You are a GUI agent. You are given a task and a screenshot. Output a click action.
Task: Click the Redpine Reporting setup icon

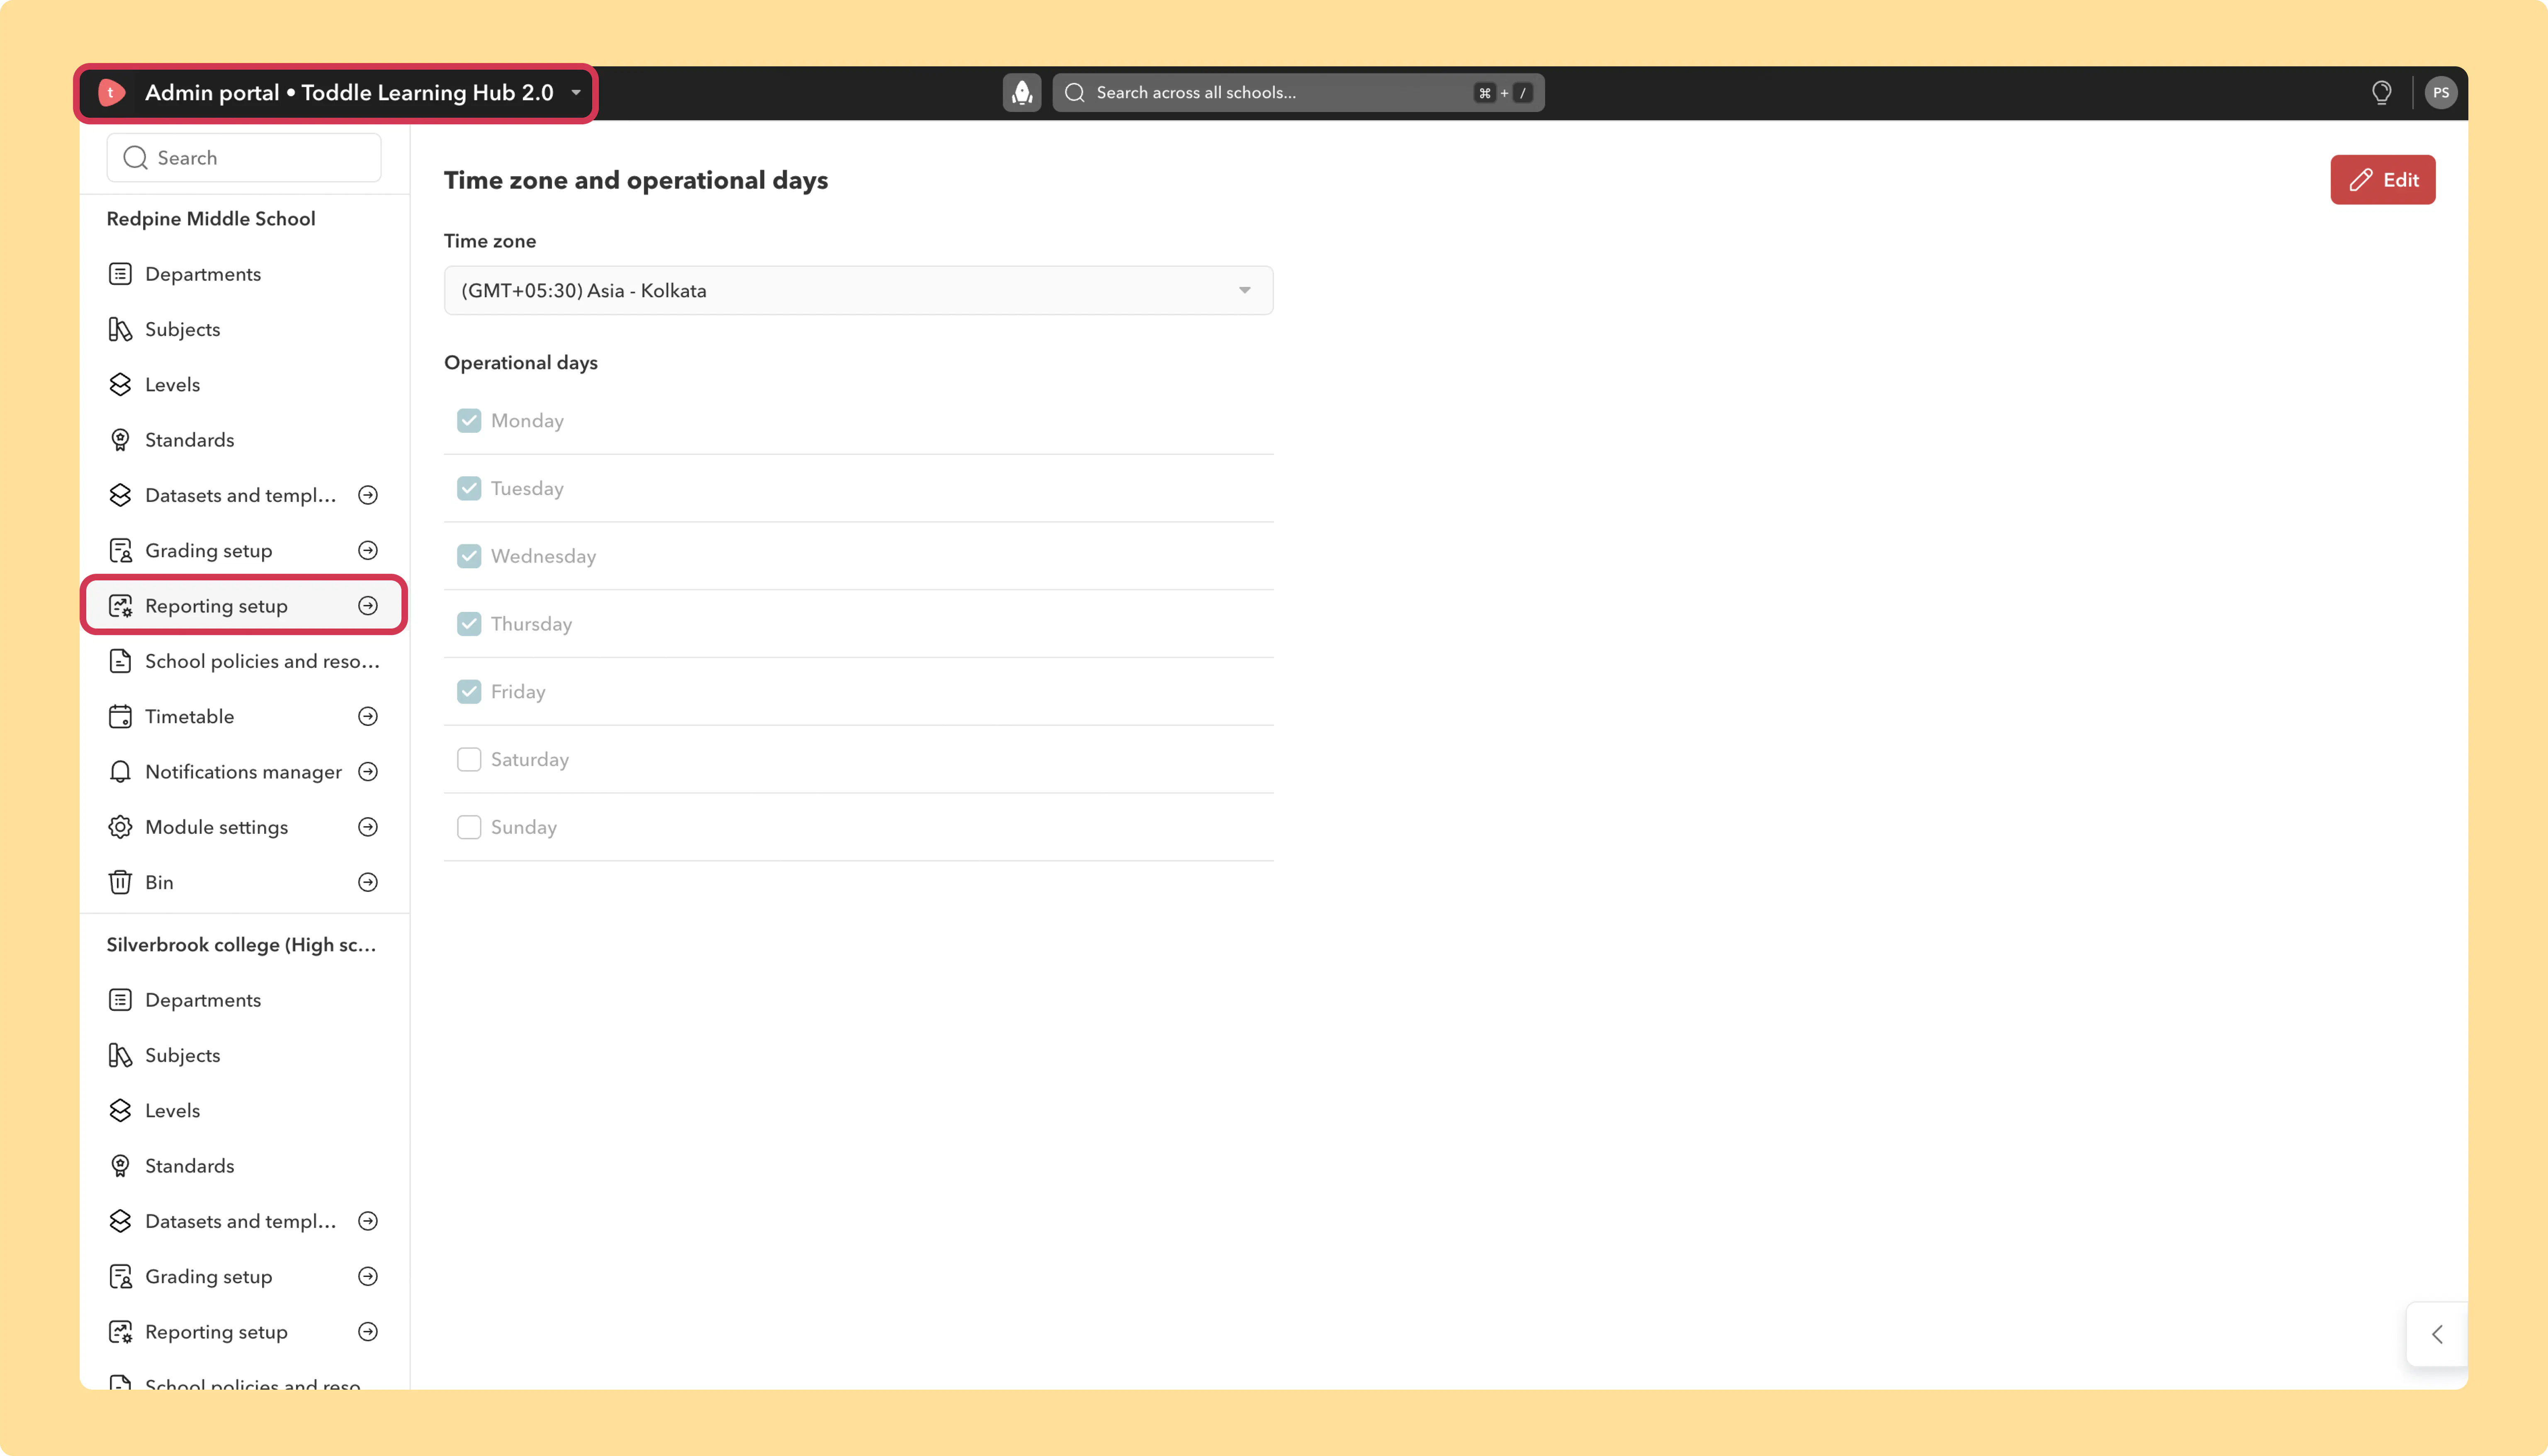click(120, 606)
